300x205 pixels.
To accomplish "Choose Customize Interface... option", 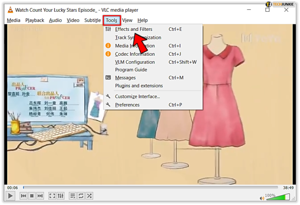I will click(x=153, y=97).
